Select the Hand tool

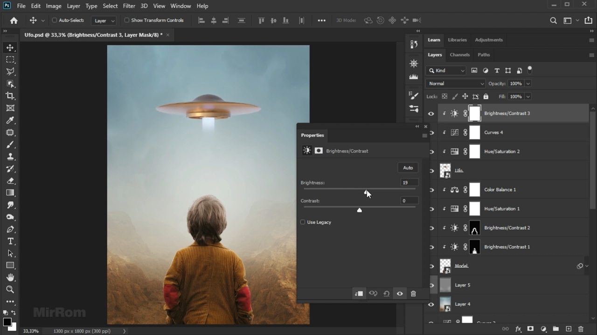[10, 277]
